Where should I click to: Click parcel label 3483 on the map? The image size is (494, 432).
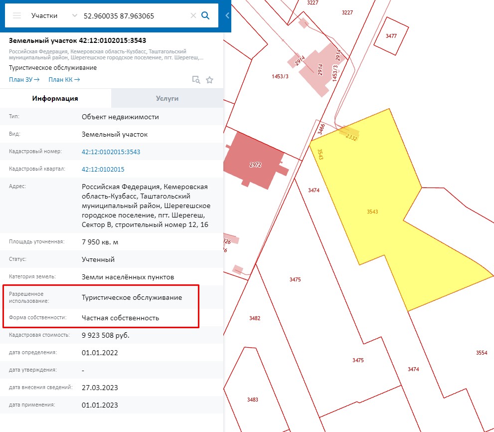pyautogui.click(x=252, y=400)
